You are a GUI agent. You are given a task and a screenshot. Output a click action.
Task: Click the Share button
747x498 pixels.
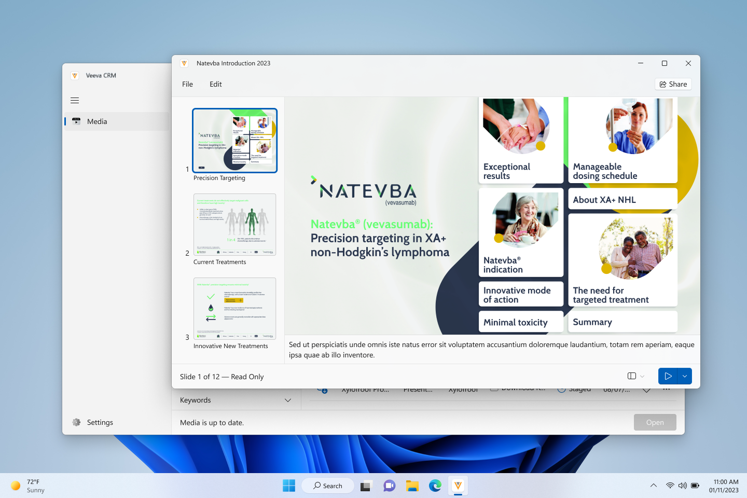[673, 84]
